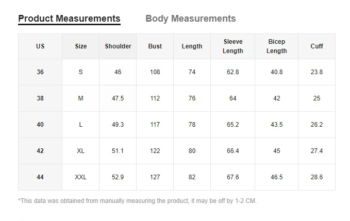This screenshot has width=350, height=221.
Task: Click the Shoulder column header
Action: 118,46
